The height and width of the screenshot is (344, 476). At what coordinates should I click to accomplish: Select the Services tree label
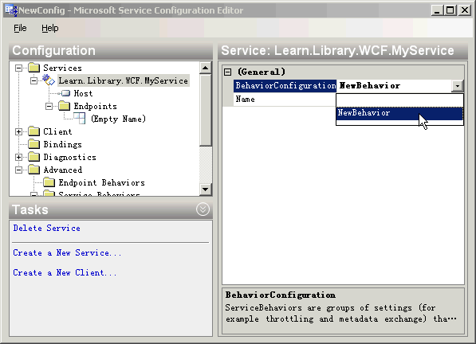(62, 68)
